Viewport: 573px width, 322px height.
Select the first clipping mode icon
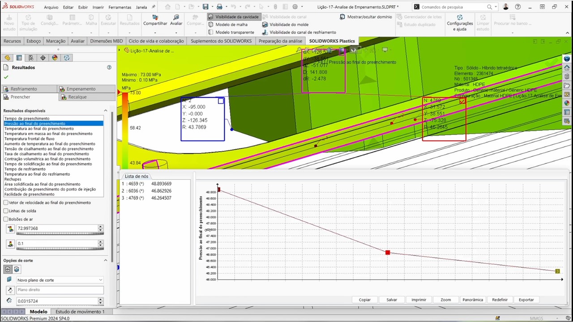pyautogui.click(x=8, y=269)
